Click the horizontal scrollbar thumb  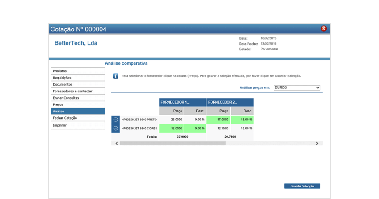173,144
